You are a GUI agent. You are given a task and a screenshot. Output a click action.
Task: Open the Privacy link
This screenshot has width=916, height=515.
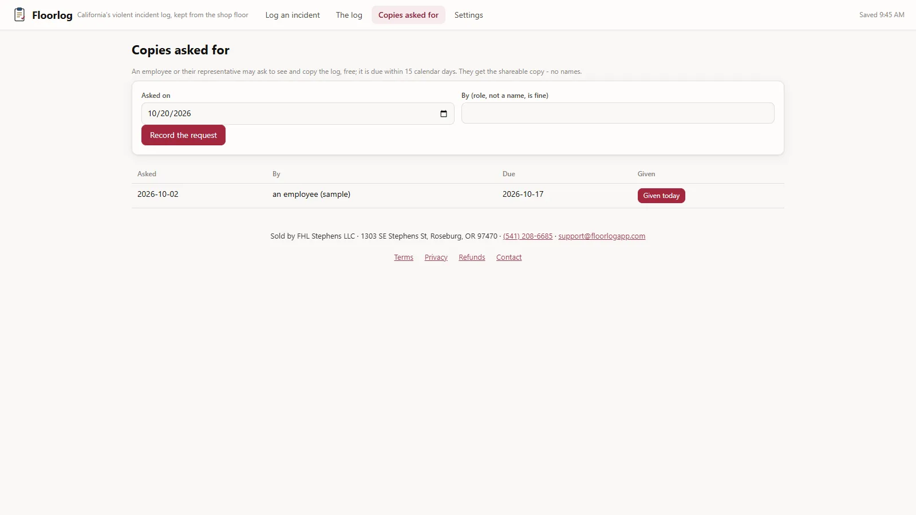(x=436, y=257)
